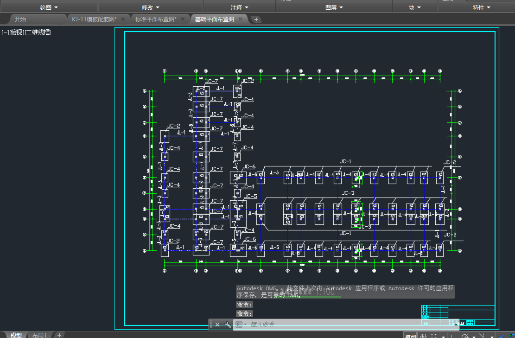Open the recent commands dropdown arrow
Image resolution: width=515 pixels, height=338 pixels.
coord(245,325)
